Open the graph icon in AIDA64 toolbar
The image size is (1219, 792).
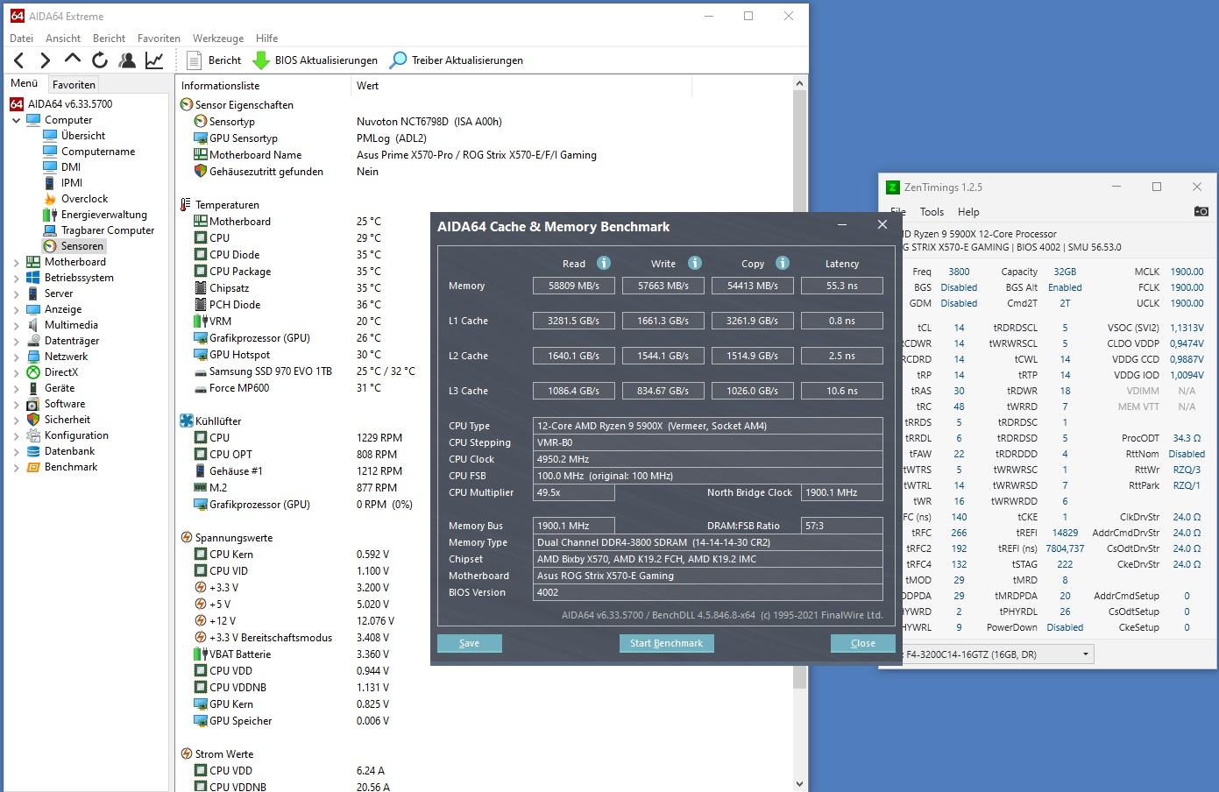click(x=154, y=60)
